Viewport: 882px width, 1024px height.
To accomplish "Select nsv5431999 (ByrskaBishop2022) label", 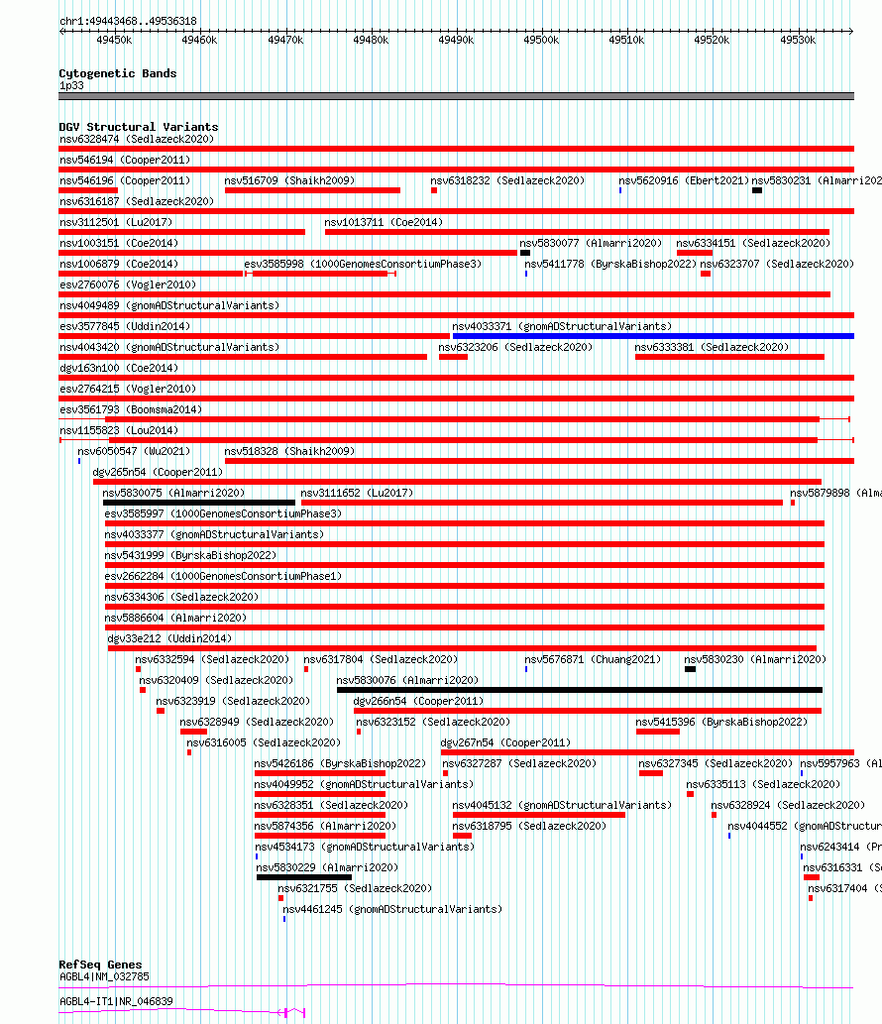I will coord(190,557).
